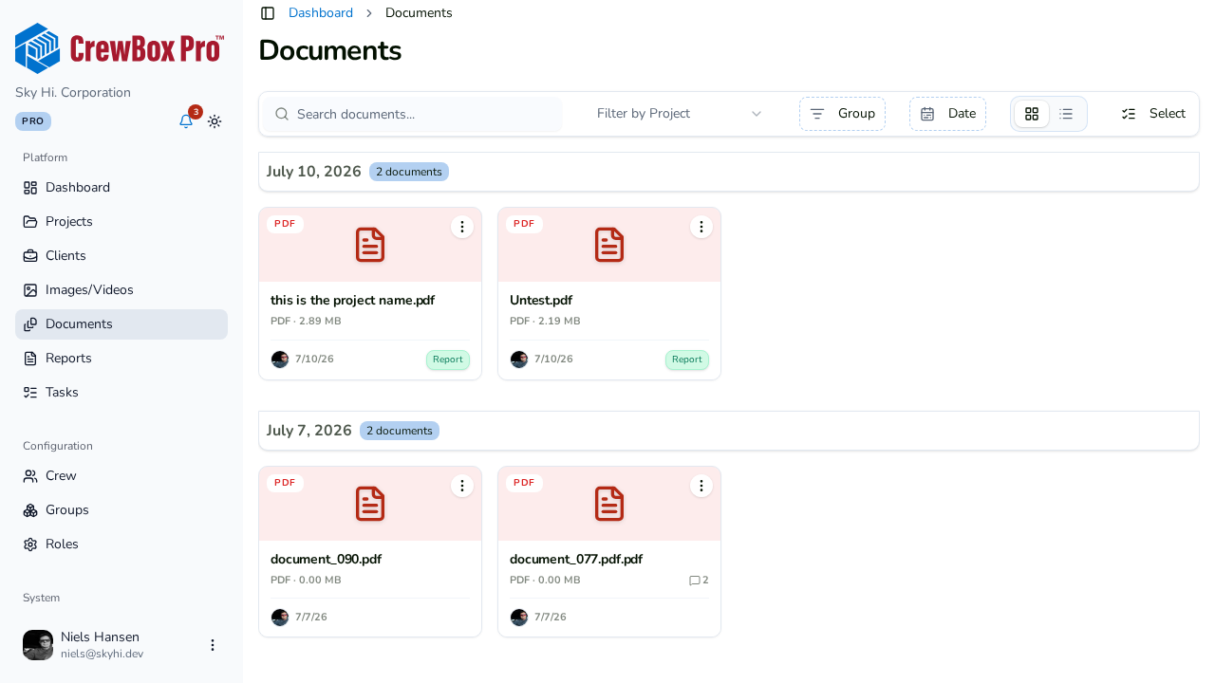The height and width of the screenshot is (683, 1215).
Task: Go to Dashboard in sidebar
Action: (121, 188)
